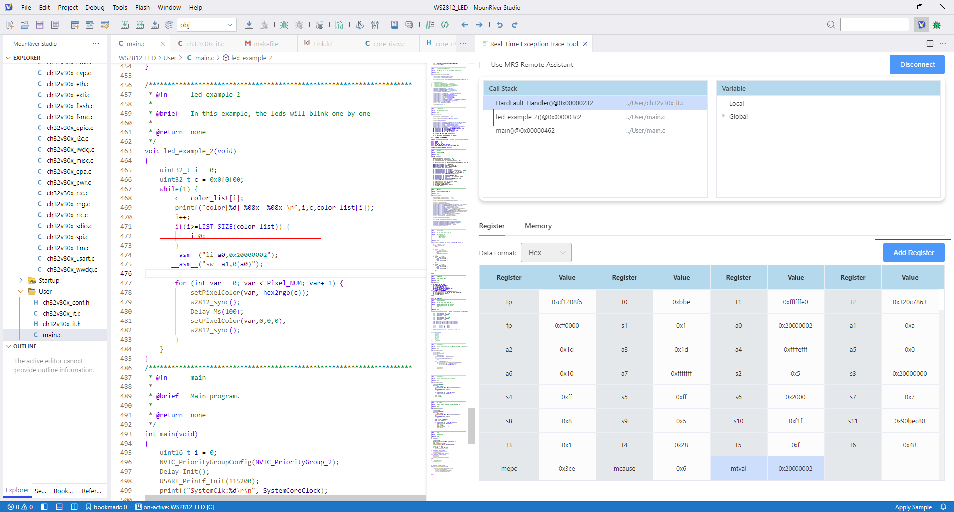Select HardFault_Handler call stack entry

[595, 103]
